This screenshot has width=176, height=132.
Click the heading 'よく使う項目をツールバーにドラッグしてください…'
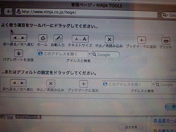50,26
